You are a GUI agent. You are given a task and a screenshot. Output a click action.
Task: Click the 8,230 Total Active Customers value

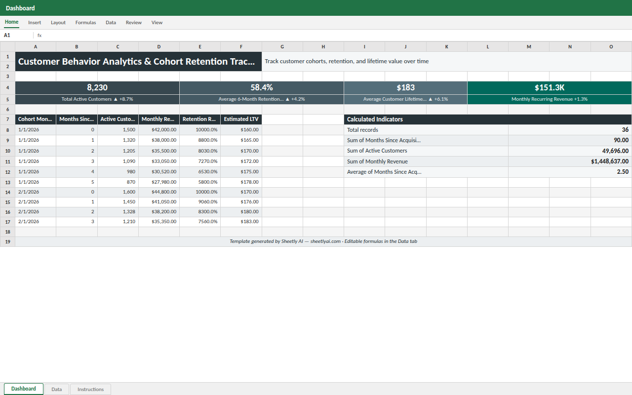click(97, 87)
